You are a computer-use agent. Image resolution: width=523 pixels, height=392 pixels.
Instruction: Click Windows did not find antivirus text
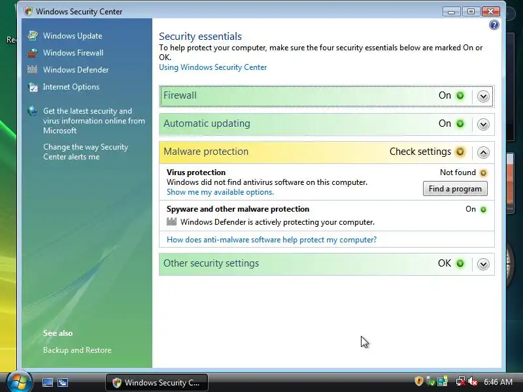pos(267,182)
